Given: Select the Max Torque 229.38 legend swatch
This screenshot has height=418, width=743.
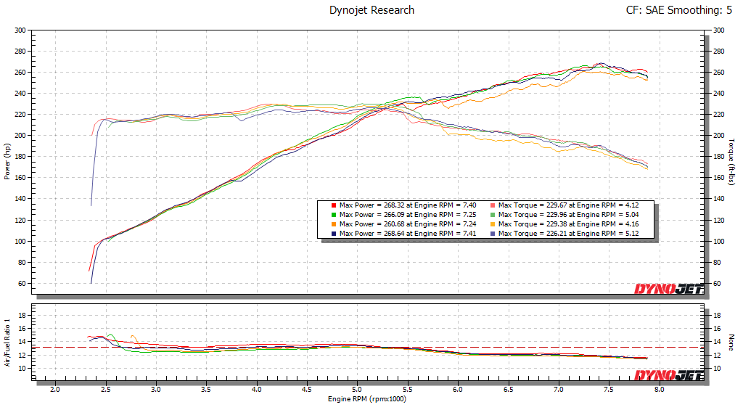Looking at the screenshot, I should pyautogui.click(x=492, y=224).
